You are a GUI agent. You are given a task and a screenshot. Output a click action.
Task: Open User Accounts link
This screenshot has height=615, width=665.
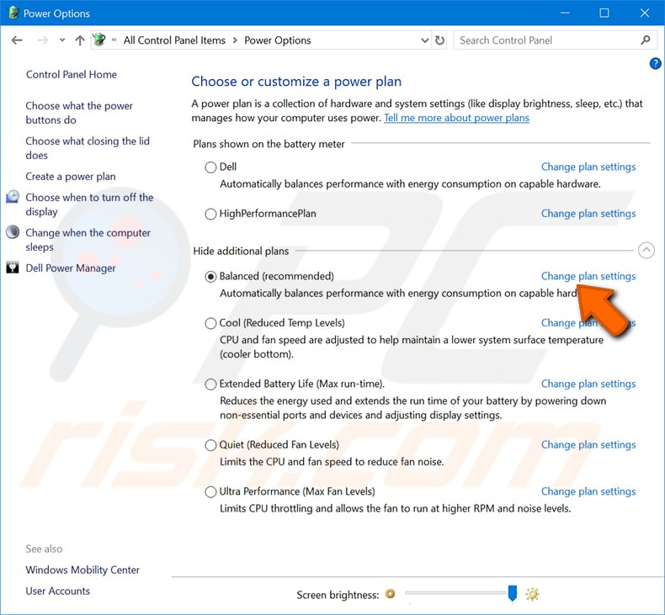click(x=58, y=591)
